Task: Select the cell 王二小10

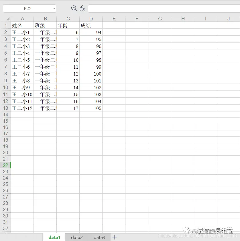Action: coord(22,95)
